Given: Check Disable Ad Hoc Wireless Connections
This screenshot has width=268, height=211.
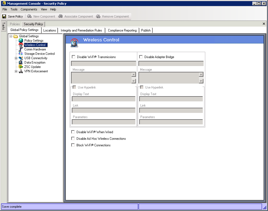Looking at the screenshot, I should tap(73, 138).
